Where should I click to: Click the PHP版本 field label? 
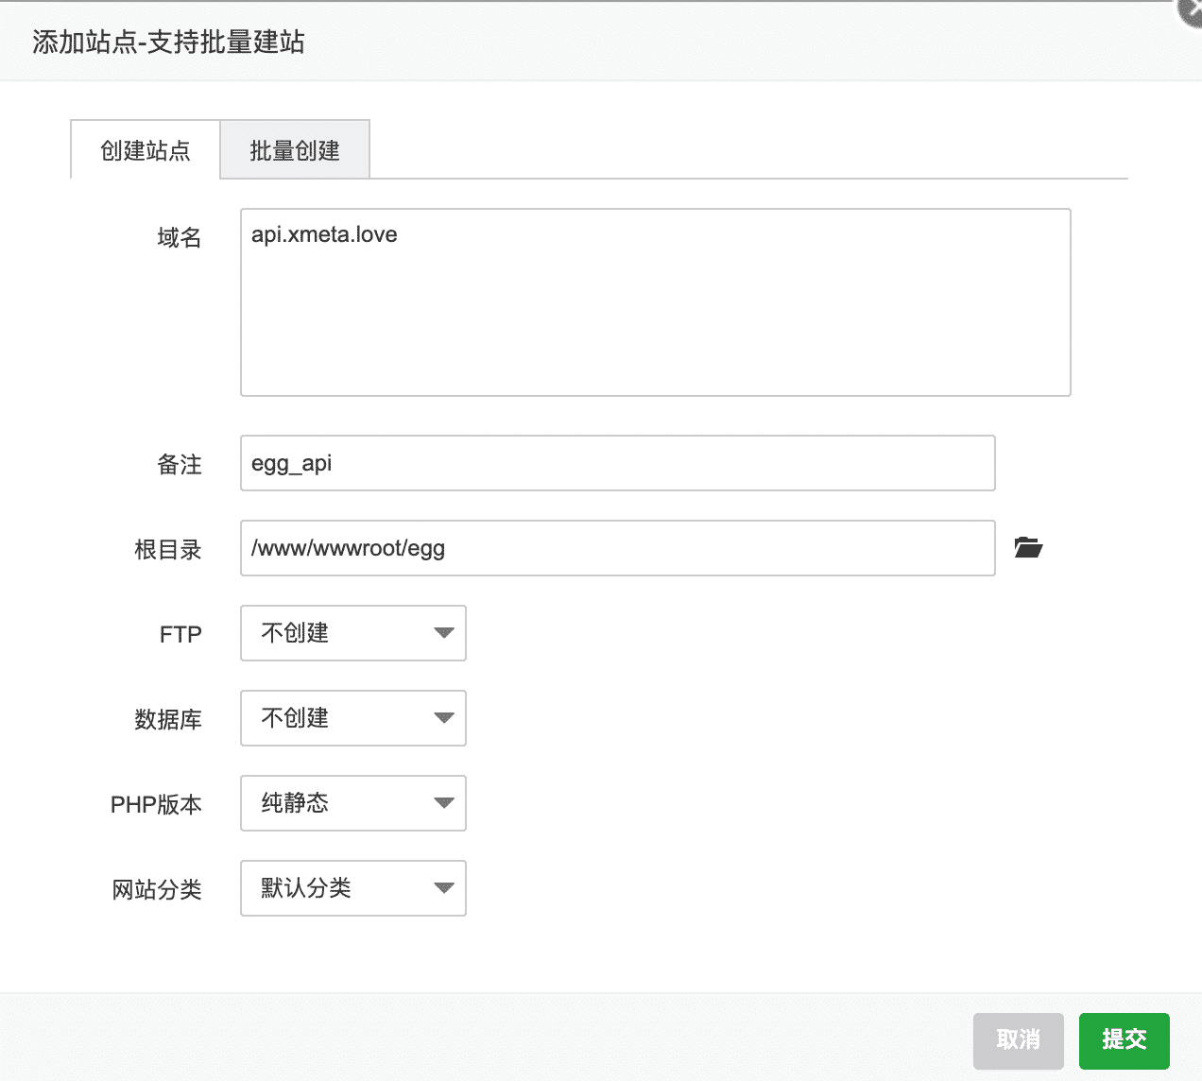[x=156, y=804]
